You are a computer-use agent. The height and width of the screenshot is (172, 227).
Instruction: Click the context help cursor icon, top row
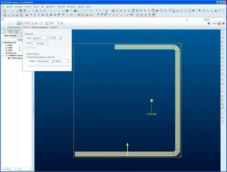(194, 11)
